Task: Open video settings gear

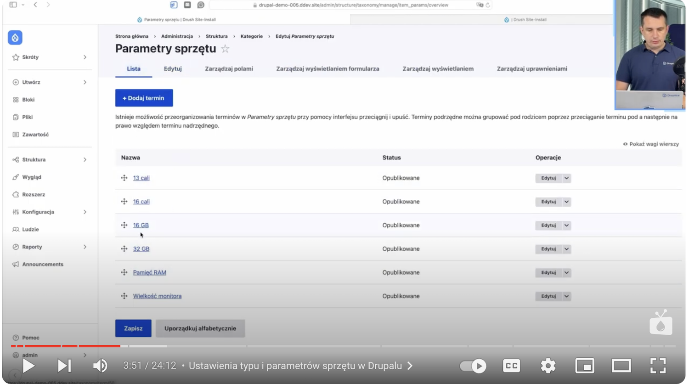Action: coord(548,366)
